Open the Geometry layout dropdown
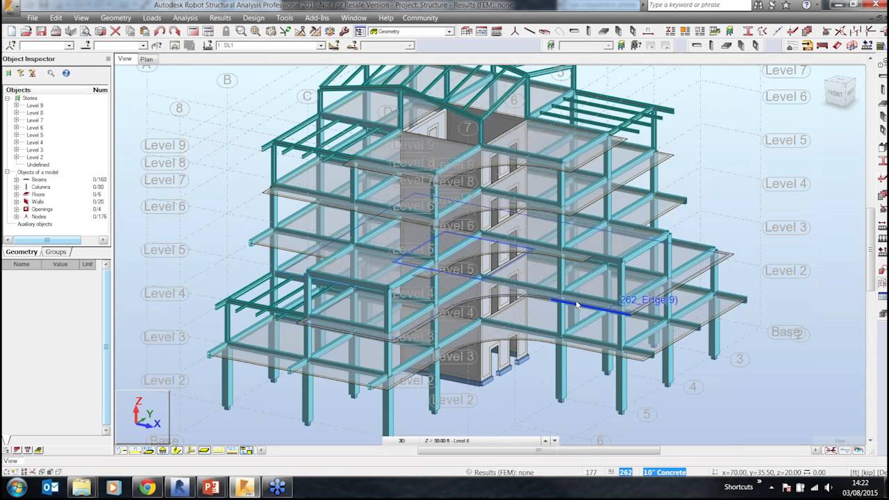Viewport: 889px width, 500px height. coord(449,31)
